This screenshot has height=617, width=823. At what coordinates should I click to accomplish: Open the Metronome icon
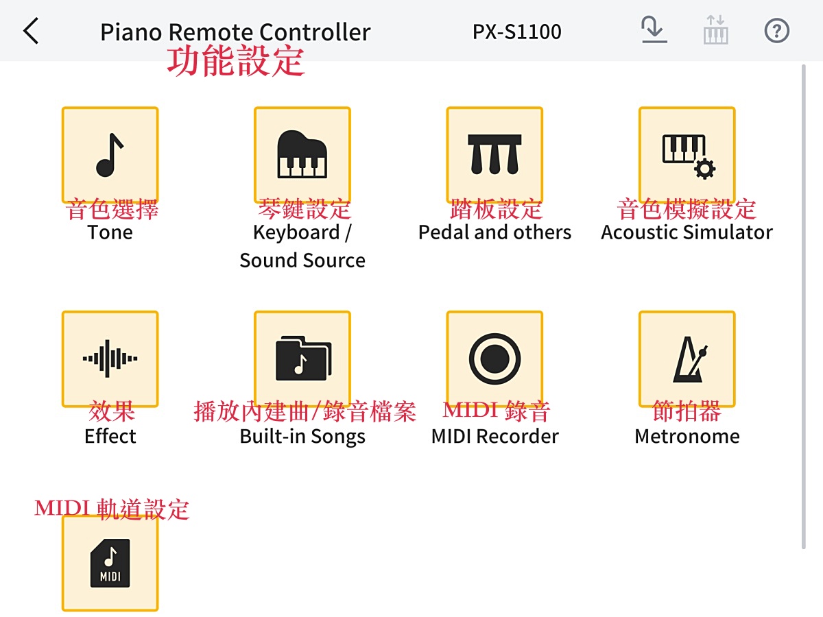(x=687, y=359)
